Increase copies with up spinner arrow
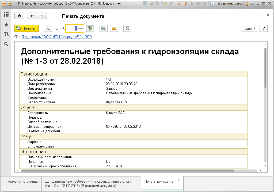274x192 pixels. (81, 27)
